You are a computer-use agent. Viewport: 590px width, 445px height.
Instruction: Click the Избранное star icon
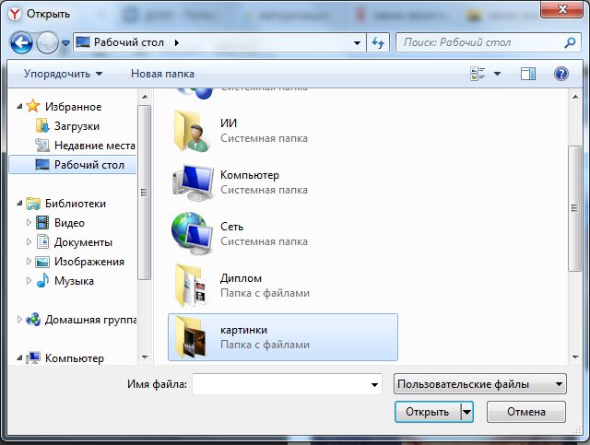[33, 106]
